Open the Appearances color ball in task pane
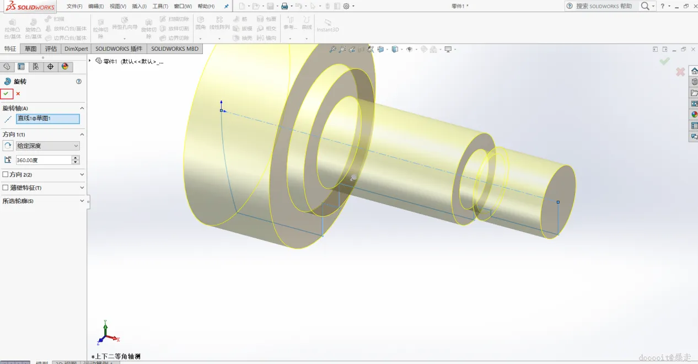This screenshot has height=364, width=698. pyautogui.click(x=694, y=115)
